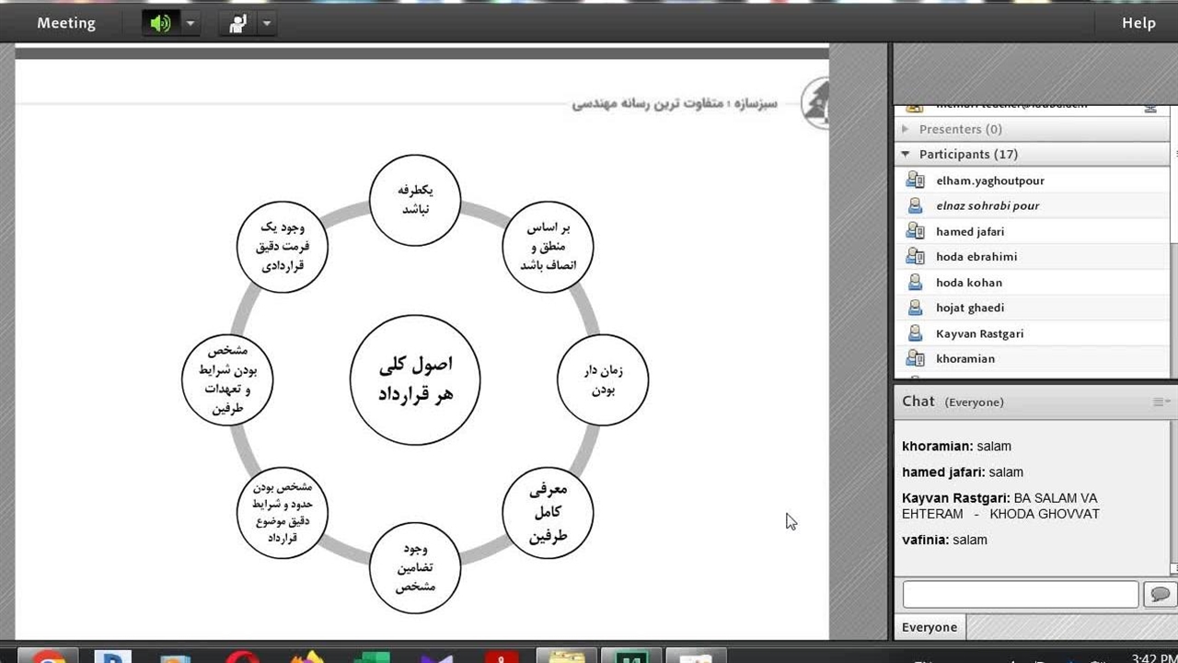Click Kayvan Rastgari in participants list
The height and width of the screenshot is (663, 1178).
tap(979, 333)
